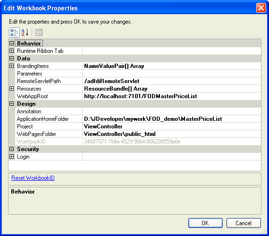This screenshot has height=236, width=269.
Task: Select the Resources property label
Action: 29,89
